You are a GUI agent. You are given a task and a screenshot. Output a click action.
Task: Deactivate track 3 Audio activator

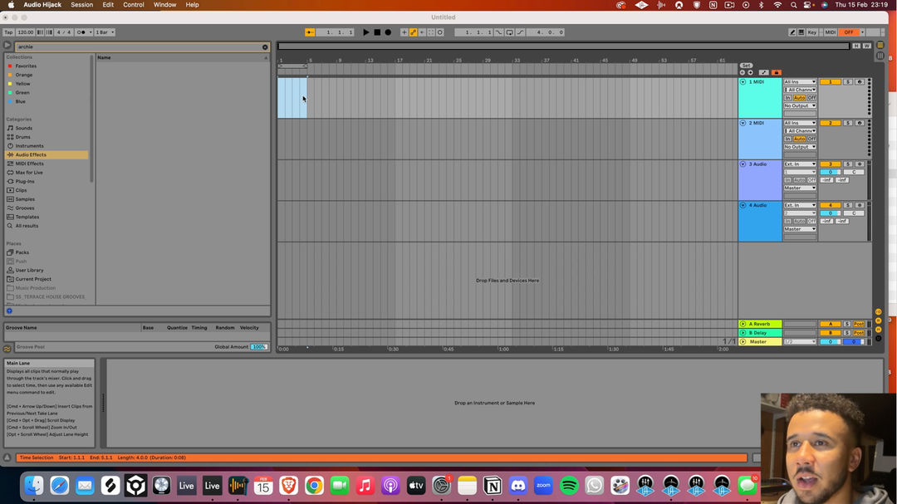tap(830, 164)
